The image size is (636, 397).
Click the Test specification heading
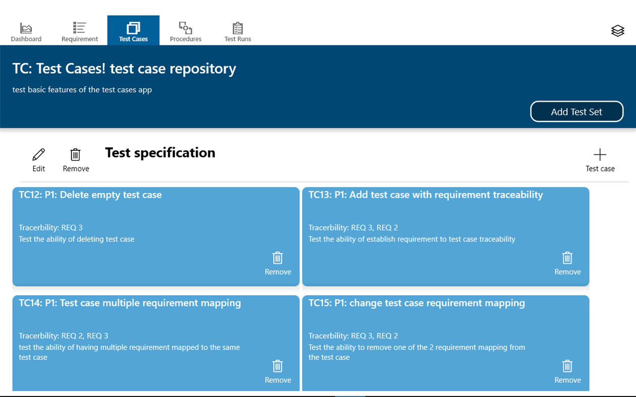[x=160, y=153]
